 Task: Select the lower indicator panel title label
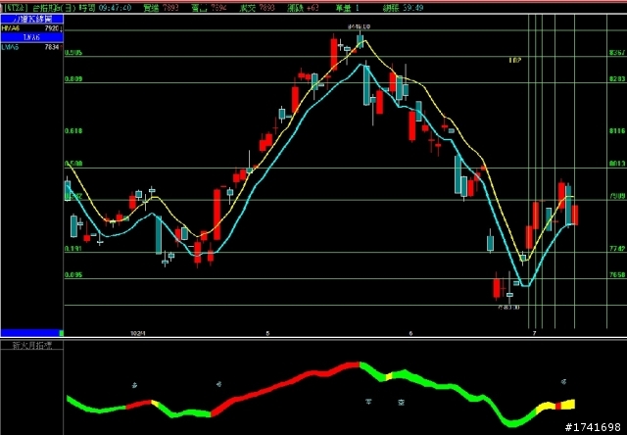[32, 346]
